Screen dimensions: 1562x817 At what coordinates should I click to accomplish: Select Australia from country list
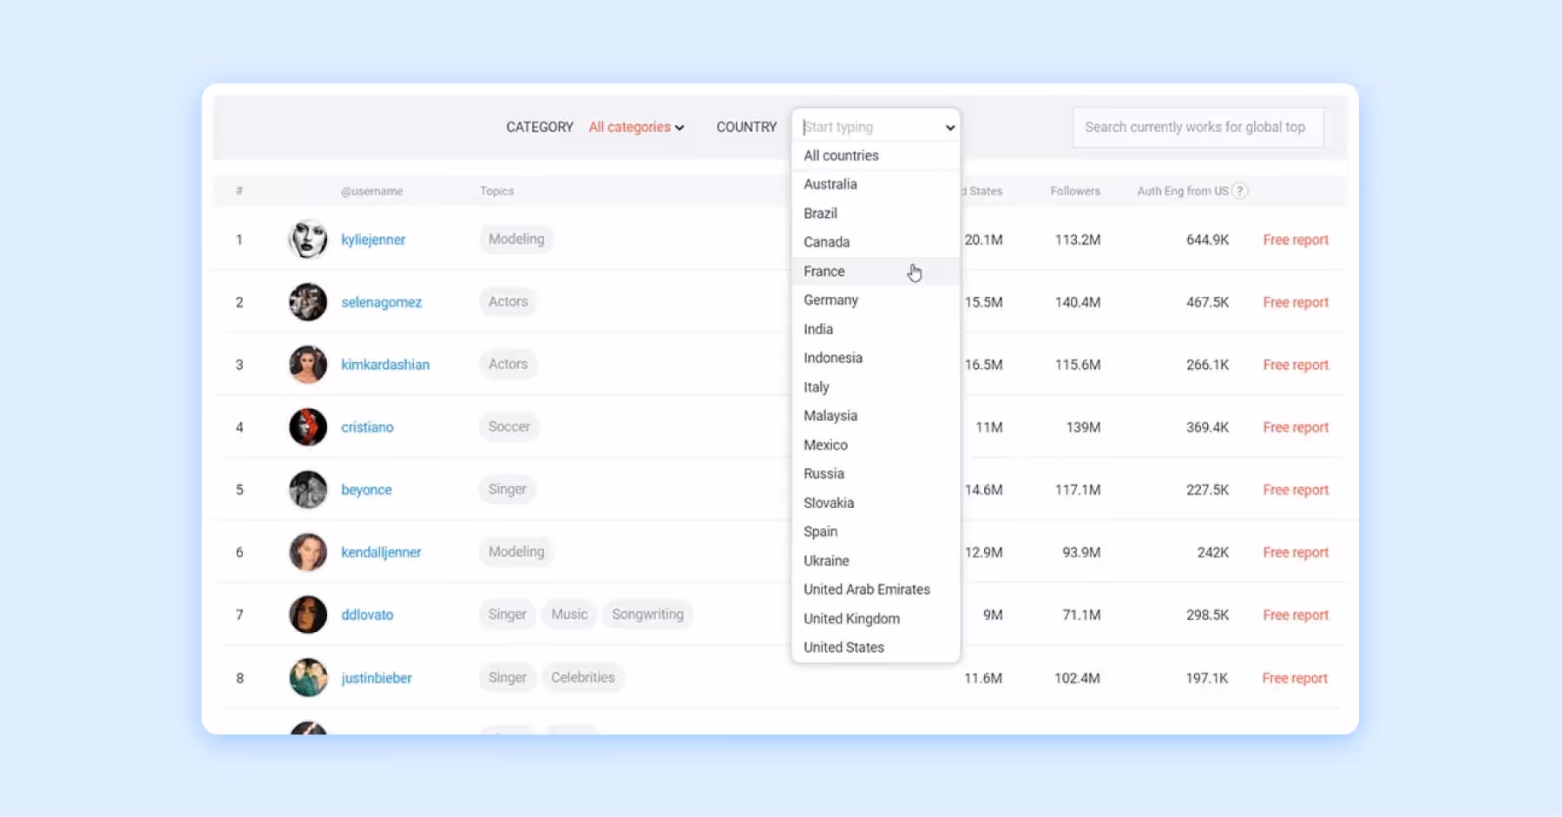876,184
